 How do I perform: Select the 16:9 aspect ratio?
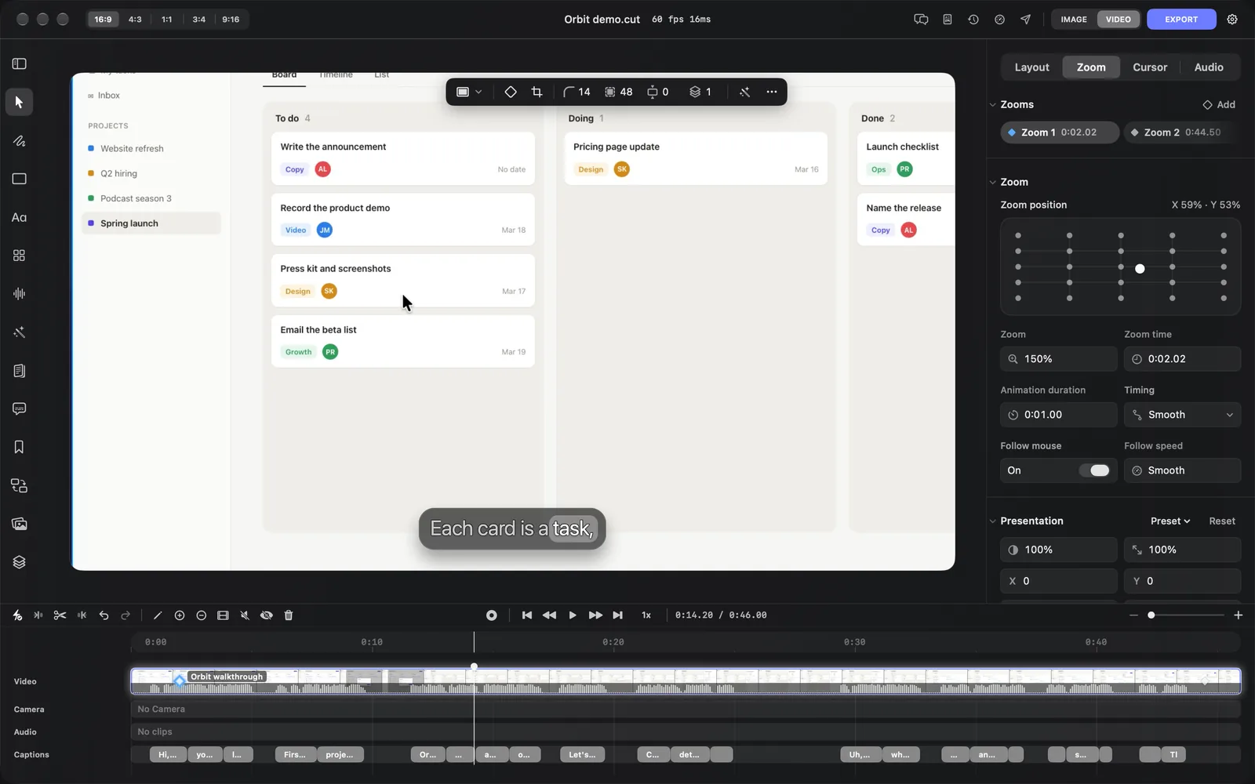point(103,20)
